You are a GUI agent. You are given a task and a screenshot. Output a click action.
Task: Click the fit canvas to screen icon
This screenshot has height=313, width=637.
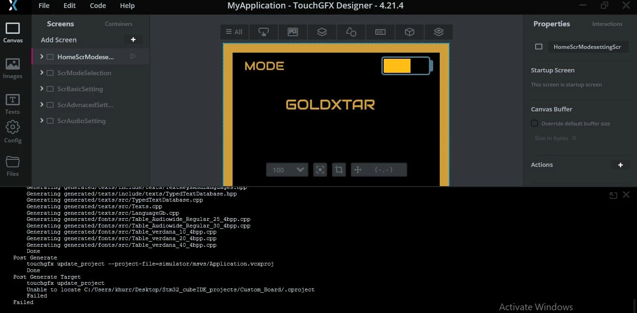pyautogui.click(x=320, y=170)
